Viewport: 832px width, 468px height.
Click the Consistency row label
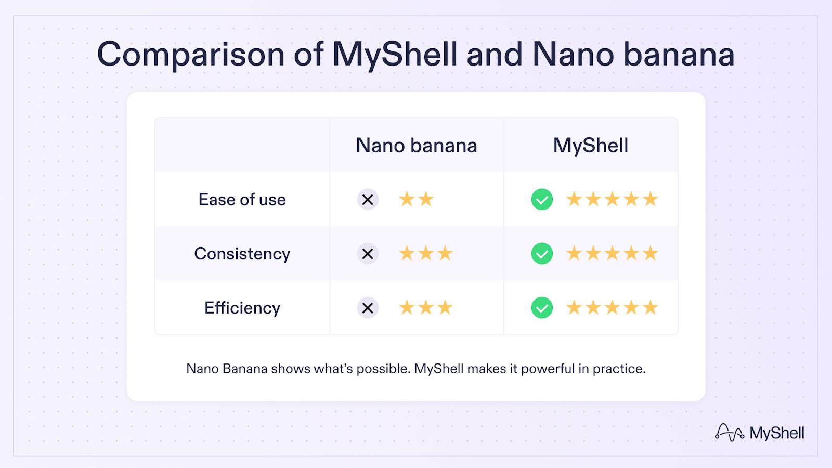(242, 254)
